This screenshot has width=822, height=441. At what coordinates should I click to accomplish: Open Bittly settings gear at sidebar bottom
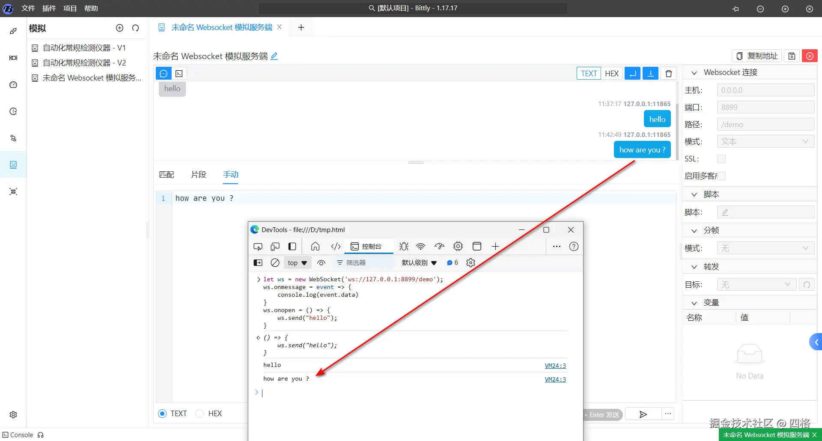tap(13, 414)
